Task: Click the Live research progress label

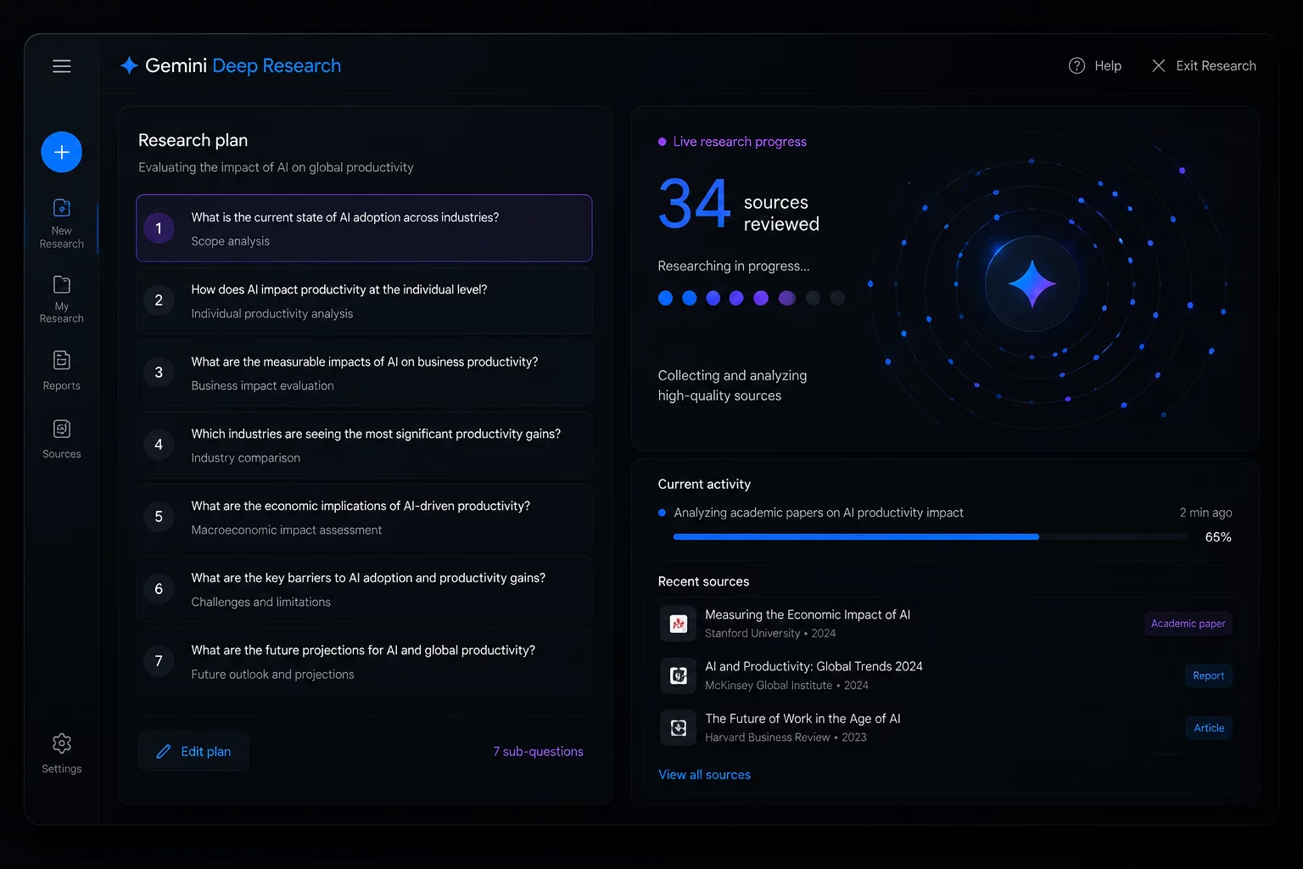Action: click(x=740, y=142)
